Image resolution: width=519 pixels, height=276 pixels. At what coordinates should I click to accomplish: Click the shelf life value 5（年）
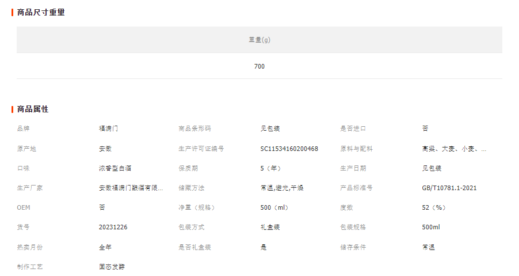(x=270, y=168)
